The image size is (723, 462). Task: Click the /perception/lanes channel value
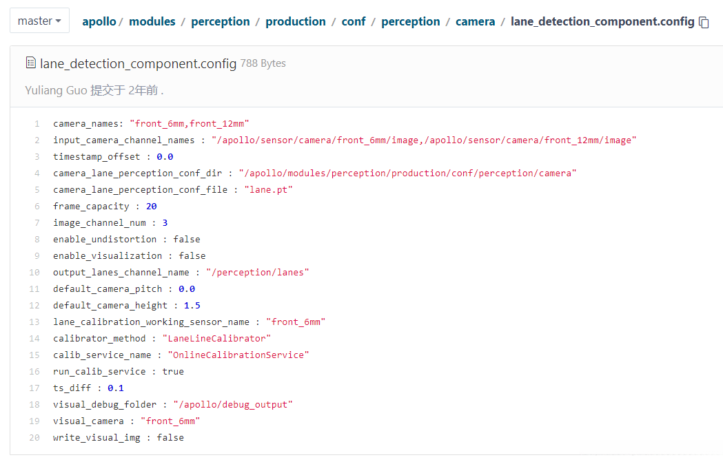pyautogui.click(x=257, y=273)
